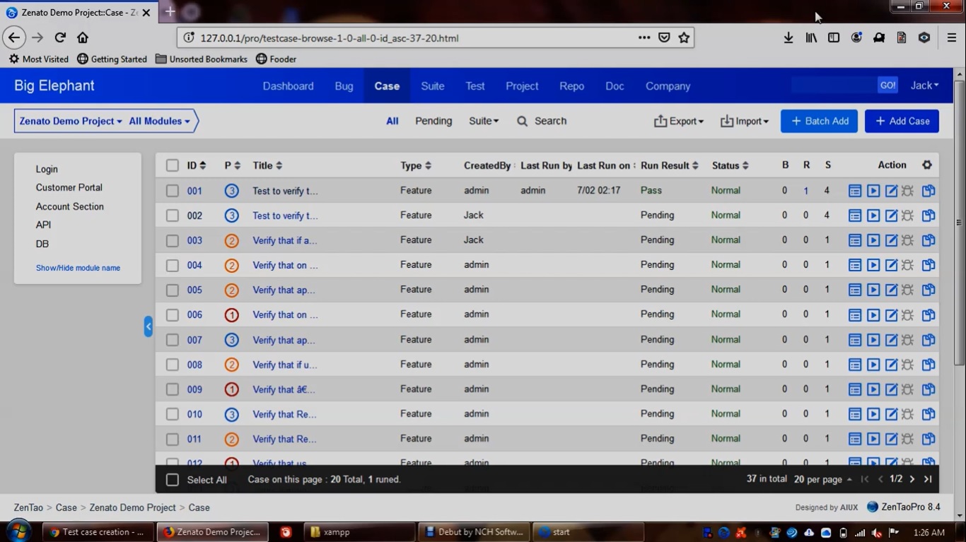Open the Import dropdown
This screenshot has width=966, height=542.
(x=744, y=121)
